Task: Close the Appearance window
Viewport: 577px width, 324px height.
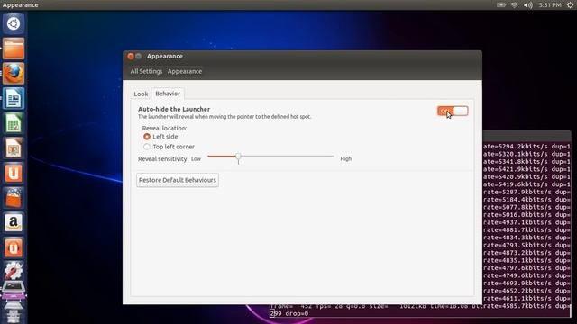Action: click(131, 56)
